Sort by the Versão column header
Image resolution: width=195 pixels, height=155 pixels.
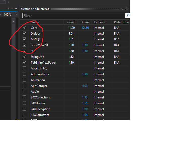(71, 22)
